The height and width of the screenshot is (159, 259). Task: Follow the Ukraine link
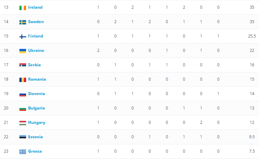click(x=36, y=51)
